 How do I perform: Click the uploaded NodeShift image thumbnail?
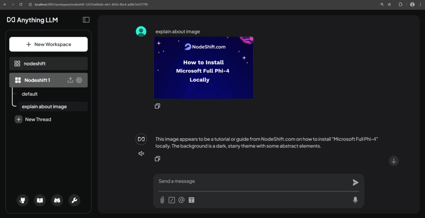coord(203,68)
